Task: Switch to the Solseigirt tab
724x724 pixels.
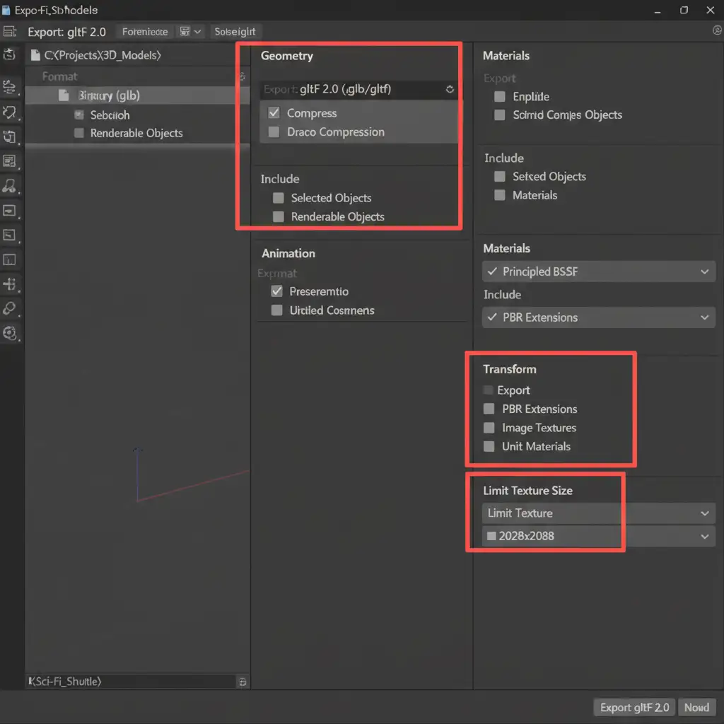Action: tap(235, 32)
